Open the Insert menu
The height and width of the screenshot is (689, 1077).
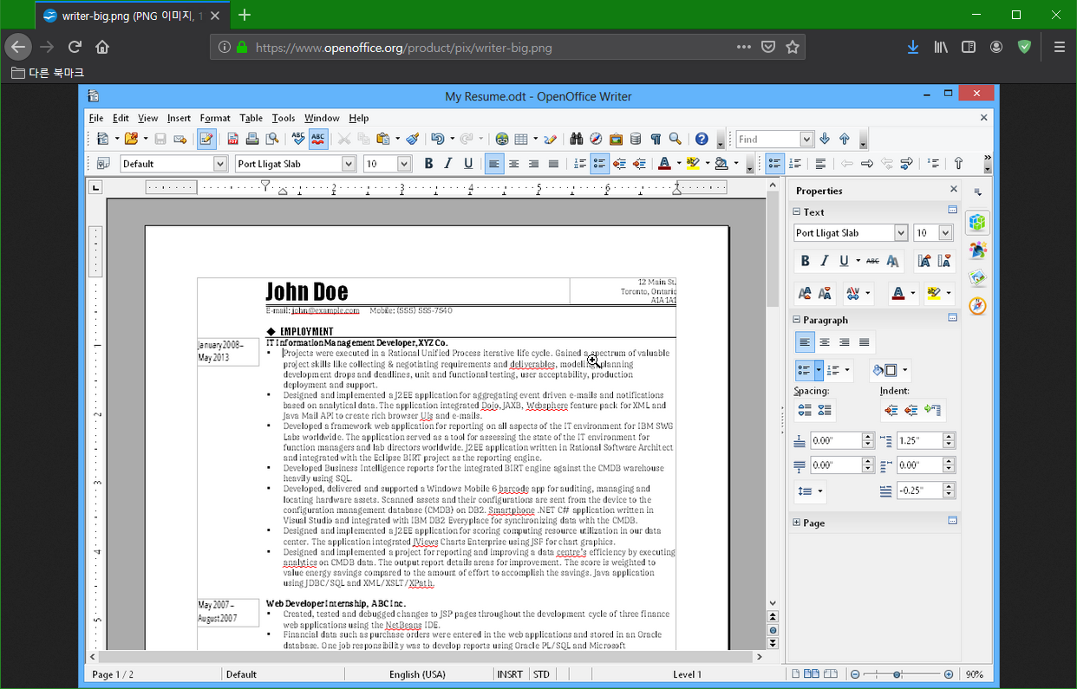(179, 118)
